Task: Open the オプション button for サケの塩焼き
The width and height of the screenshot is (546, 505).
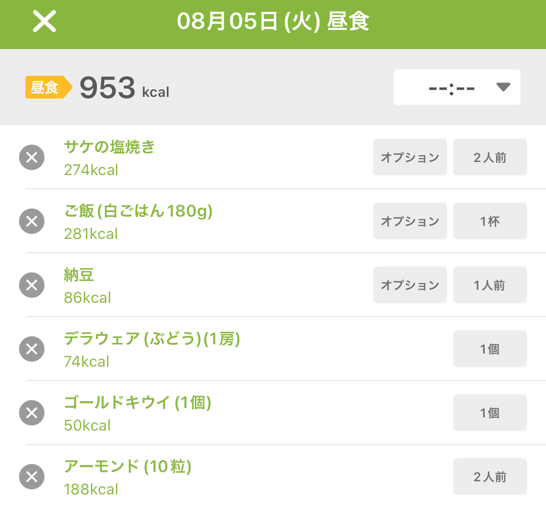Action: pyautogui.click(x=410, y=157)
